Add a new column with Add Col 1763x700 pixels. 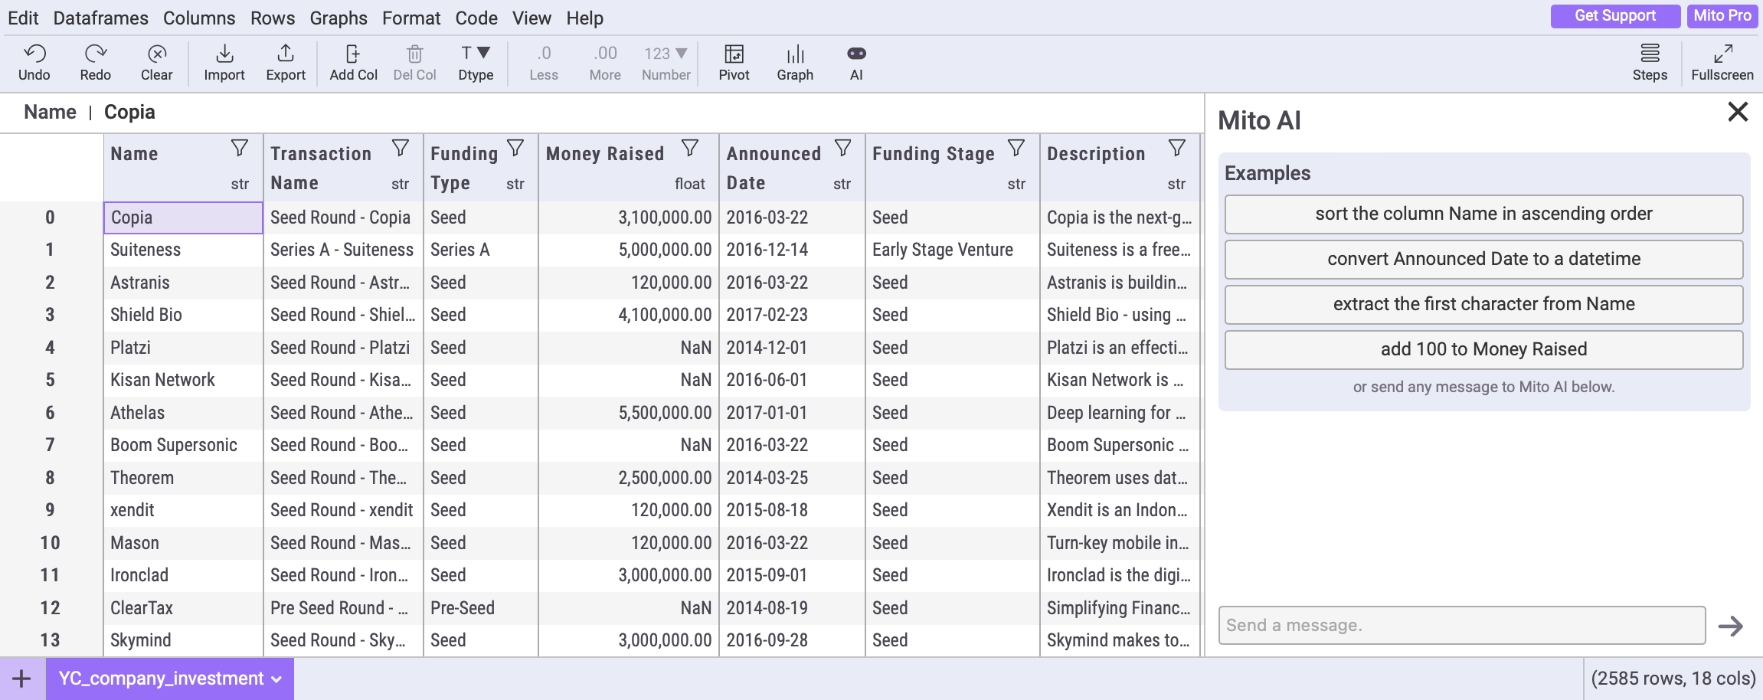pos(353,61)
